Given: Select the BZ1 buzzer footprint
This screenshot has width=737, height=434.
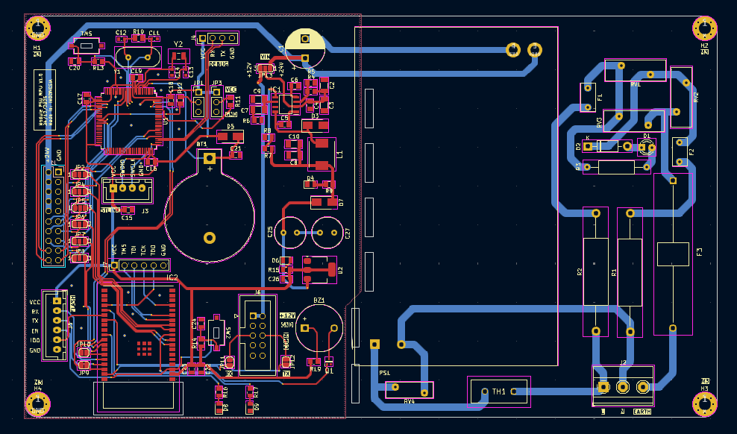Looking at the screenshot, I should click(319, 328).
